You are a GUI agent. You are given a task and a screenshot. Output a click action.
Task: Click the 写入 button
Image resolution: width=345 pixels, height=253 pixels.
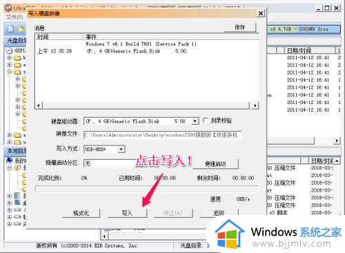pos(127,213)
